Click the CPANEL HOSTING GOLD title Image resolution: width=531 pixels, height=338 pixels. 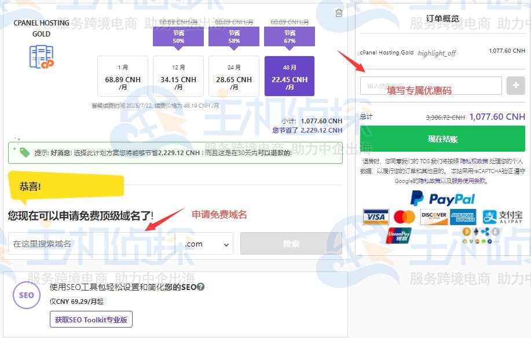pyautogui.click(x=41, y=28)
